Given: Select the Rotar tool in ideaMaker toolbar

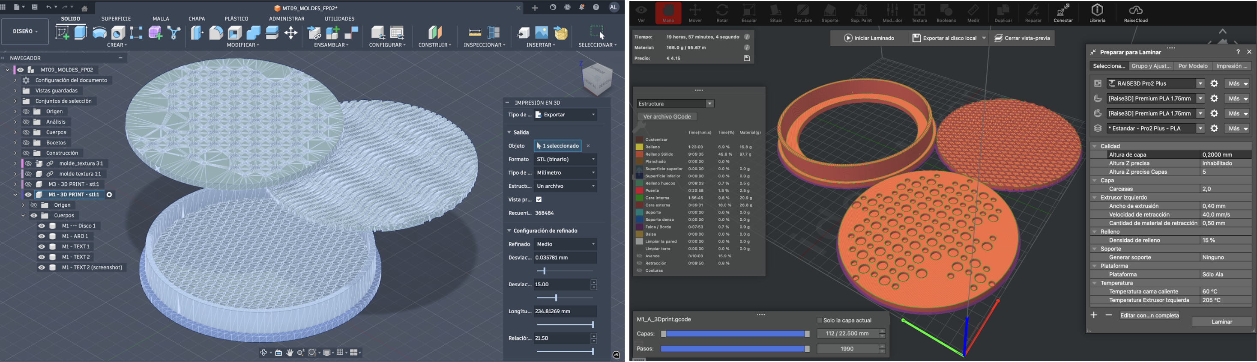Looking at the screenshot, I should tap(722, 13).
